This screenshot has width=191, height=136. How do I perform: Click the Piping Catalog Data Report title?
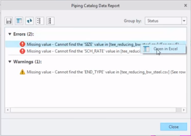click(95, 6)
